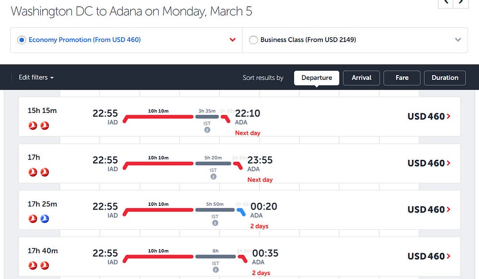The image size is (479, 279).
Task: Select Economy Promotion radio button
Action: tap(22, 40)
